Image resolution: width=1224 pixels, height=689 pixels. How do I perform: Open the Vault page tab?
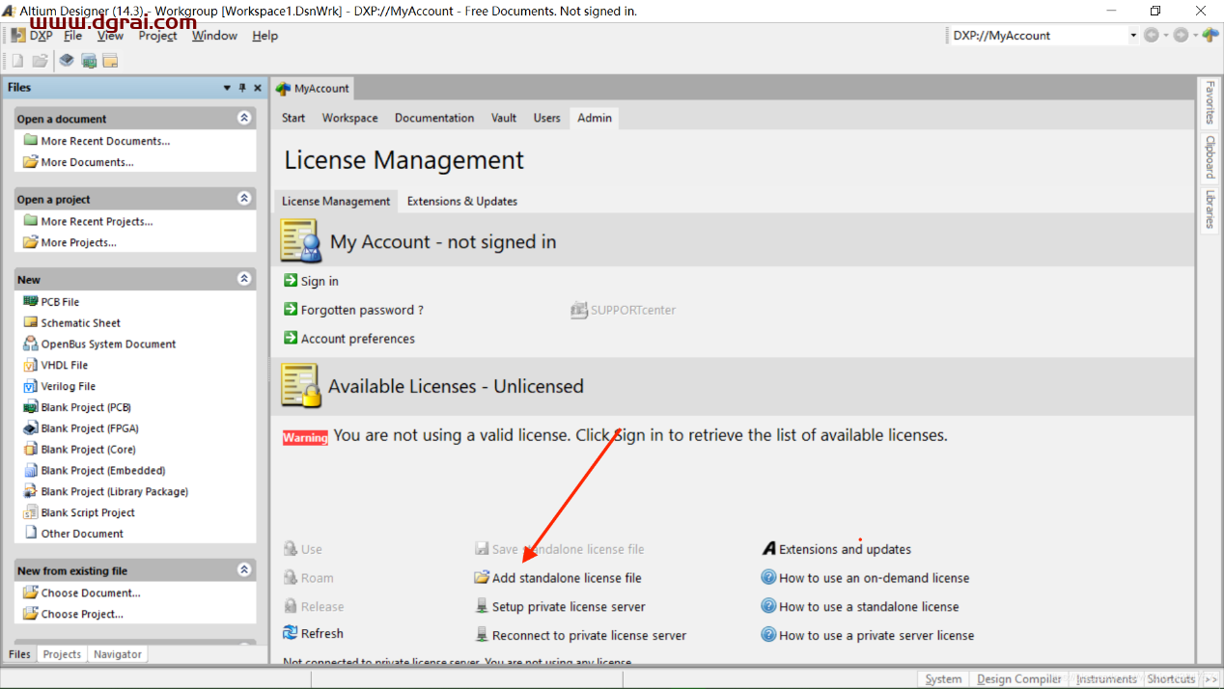(x=504, y=118)
